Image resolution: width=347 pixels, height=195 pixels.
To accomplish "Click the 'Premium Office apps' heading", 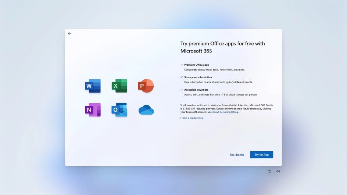I will [x=197, y=65].
